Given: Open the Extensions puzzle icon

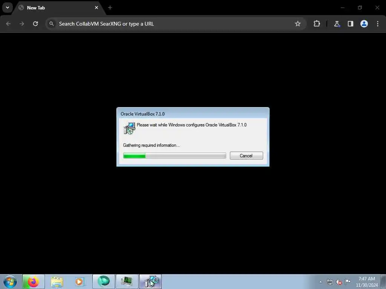Looking at the screenshot, I should tap(317, 24).
